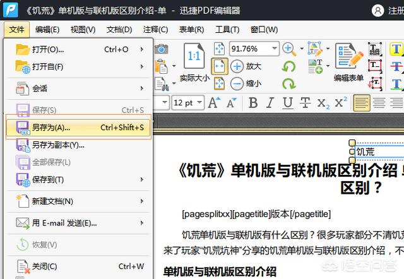The image size is (404, 279).
Task: Select the yellow highlight text tool
Action: pos(396,49)
